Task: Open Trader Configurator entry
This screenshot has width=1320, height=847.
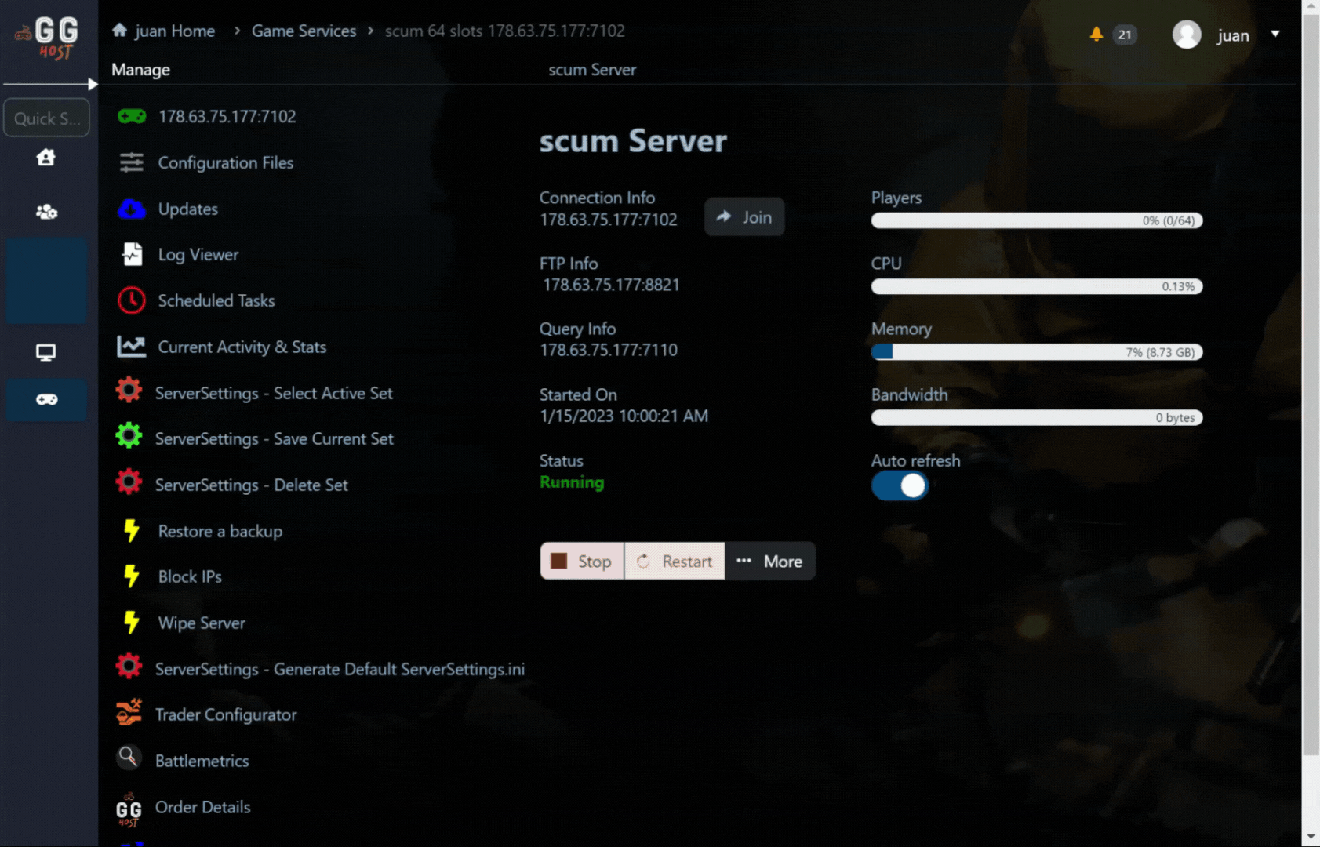Action: click(x=226, y=714)
